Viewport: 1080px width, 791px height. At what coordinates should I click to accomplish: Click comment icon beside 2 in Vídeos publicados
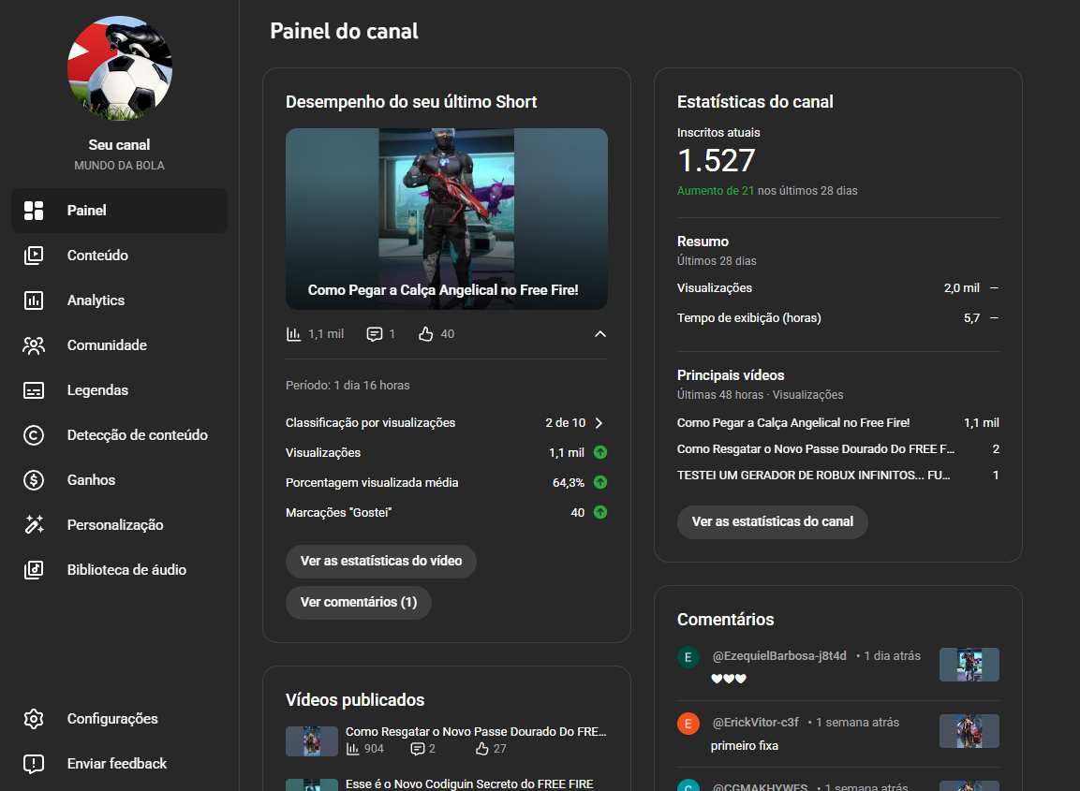418,748
